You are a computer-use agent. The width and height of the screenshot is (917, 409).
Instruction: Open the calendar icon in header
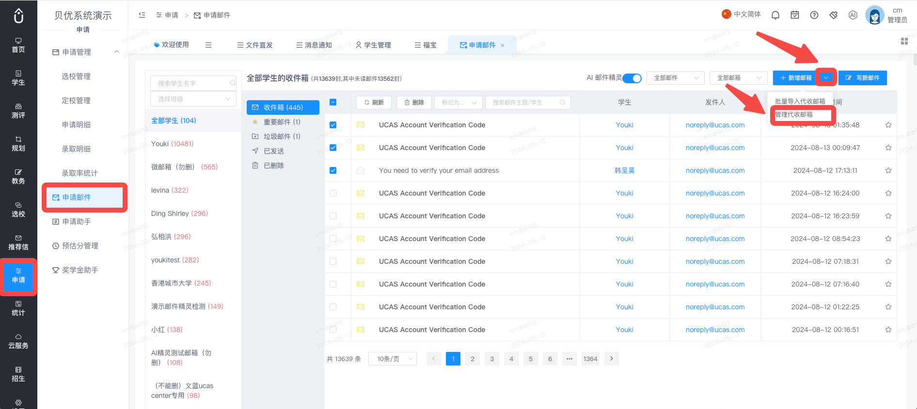click(x=795, y=15)
